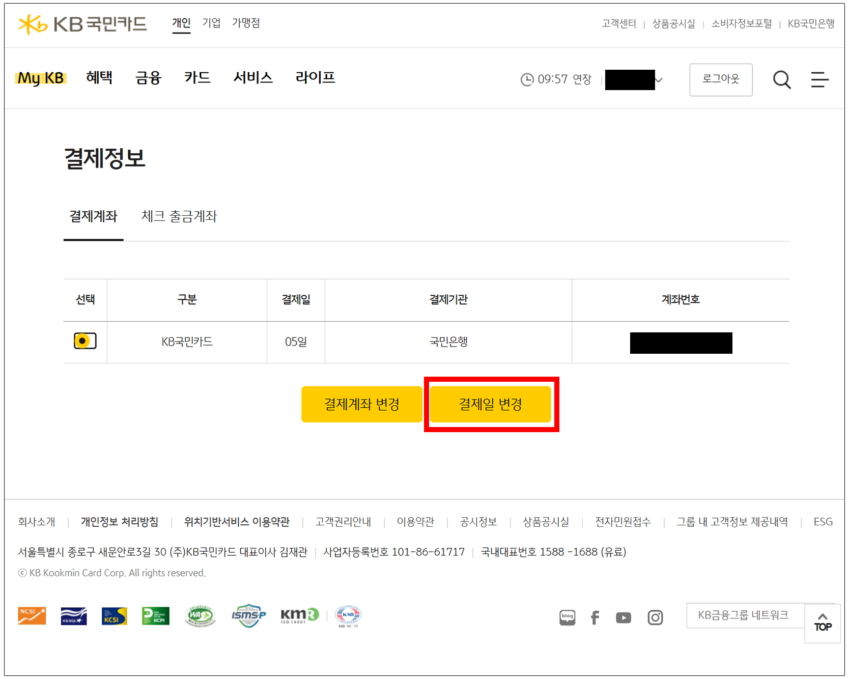Click the TOP scroll-up button
Screen dimensions: 849x679
click(823, 623)
